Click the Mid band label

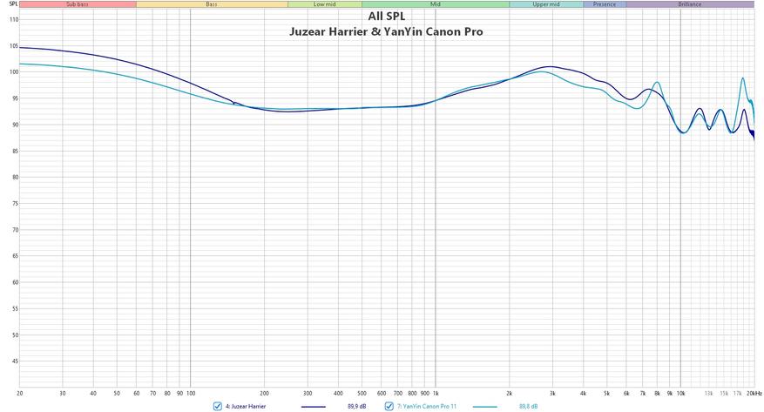coord(435,4)
